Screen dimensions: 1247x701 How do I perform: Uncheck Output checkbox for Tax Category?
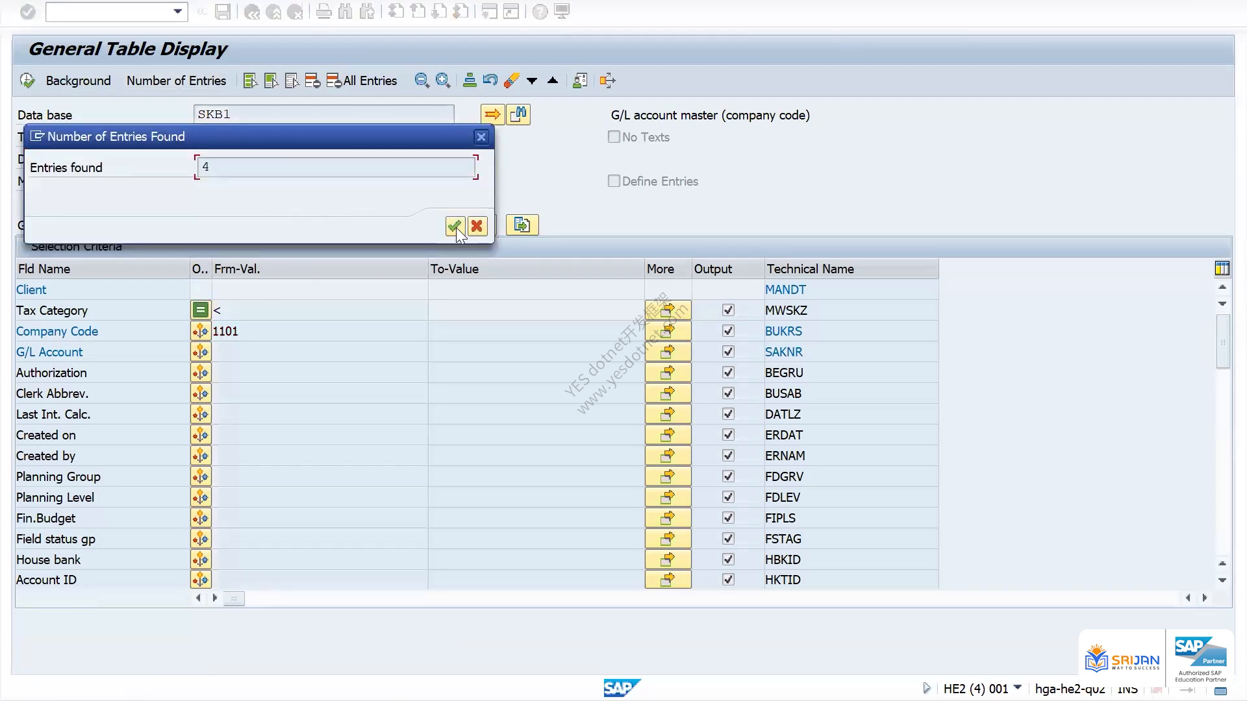tap(728, 310)
